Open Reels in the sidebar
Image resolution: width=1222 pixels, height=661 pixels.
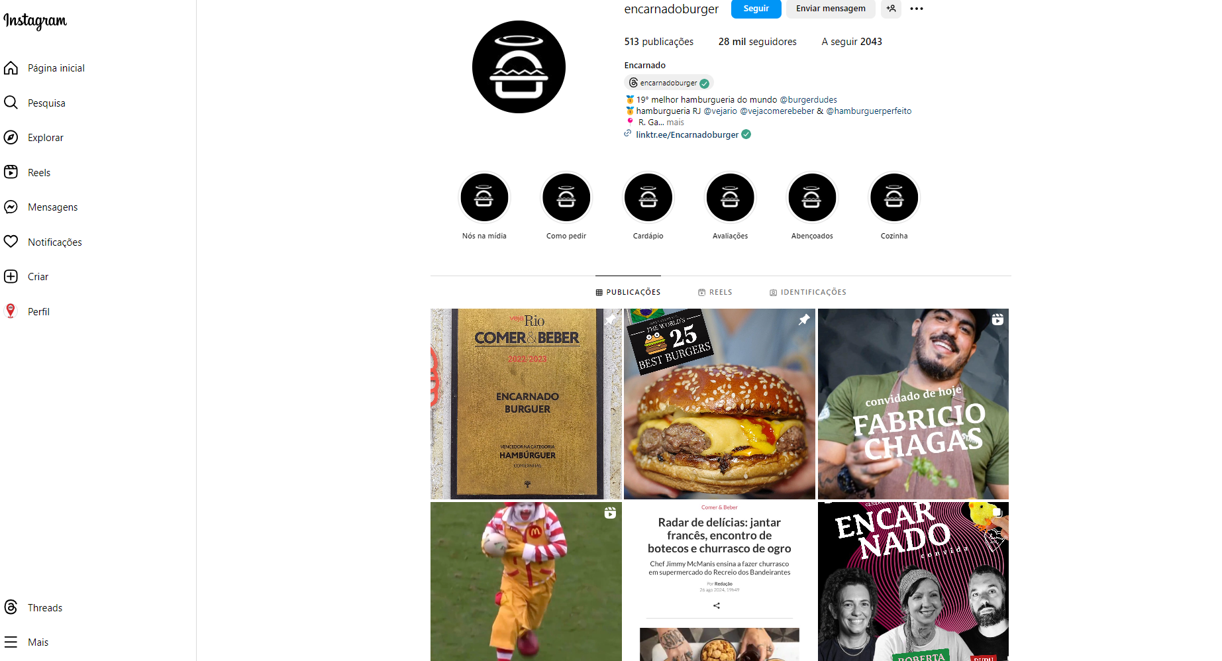click(11, 172)
